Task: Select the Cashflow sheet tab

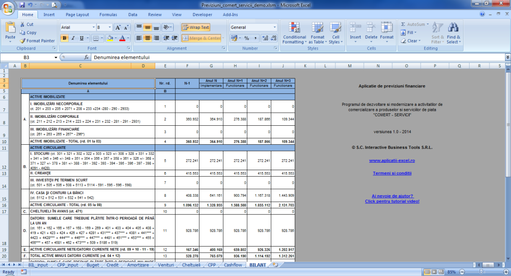Action: 233,265
